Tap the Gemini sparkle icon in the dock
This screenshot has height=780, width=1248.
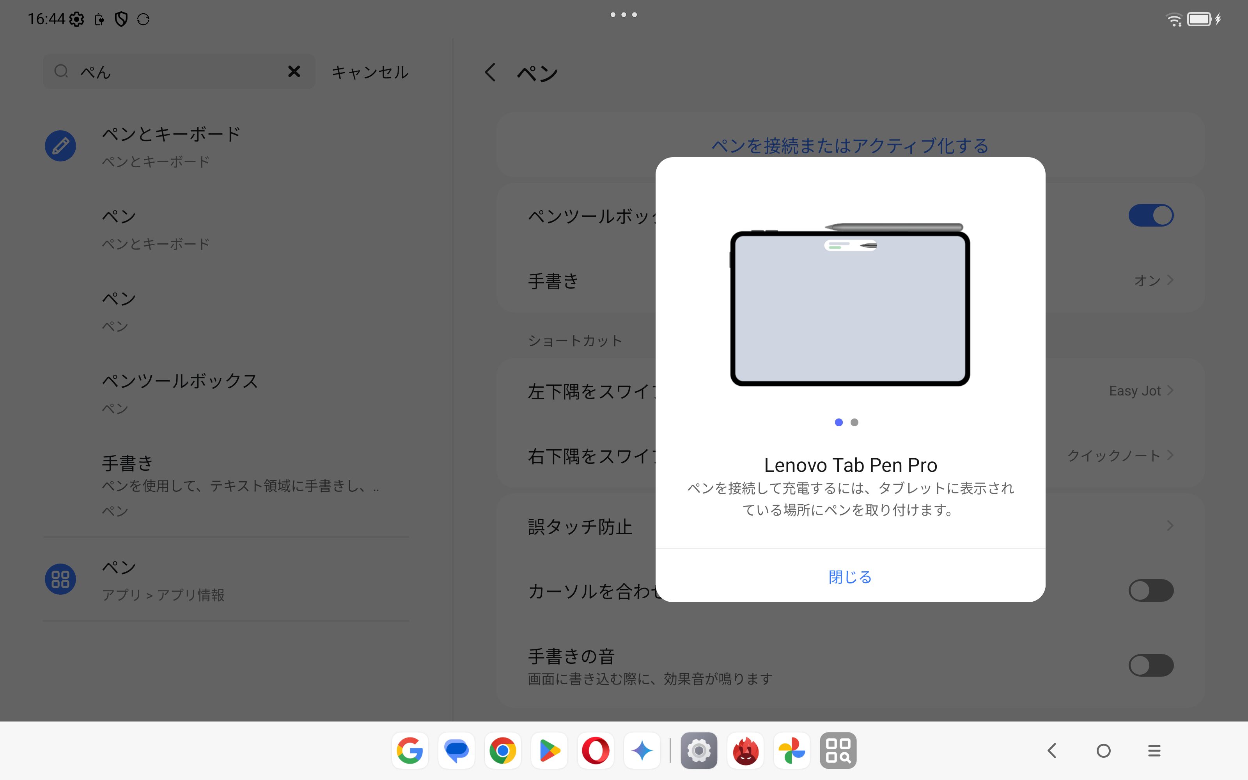[642, 751]
